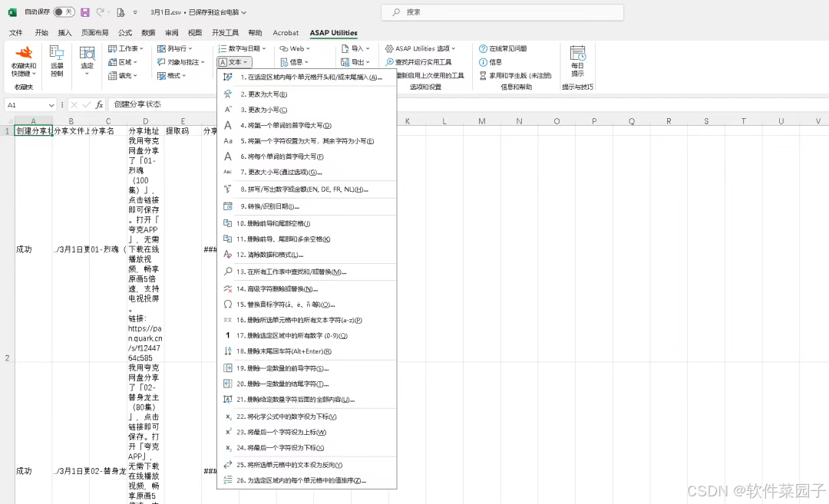829x504 pixels.
Task: Collapse the open 文本 dropdown button
Action: (234, 62)
